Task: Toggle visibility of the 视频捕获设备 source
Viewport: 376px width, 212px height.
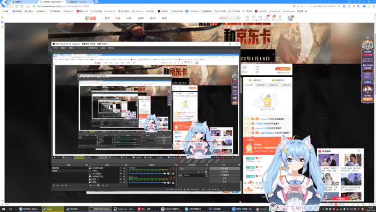Action: pos(121,176)
